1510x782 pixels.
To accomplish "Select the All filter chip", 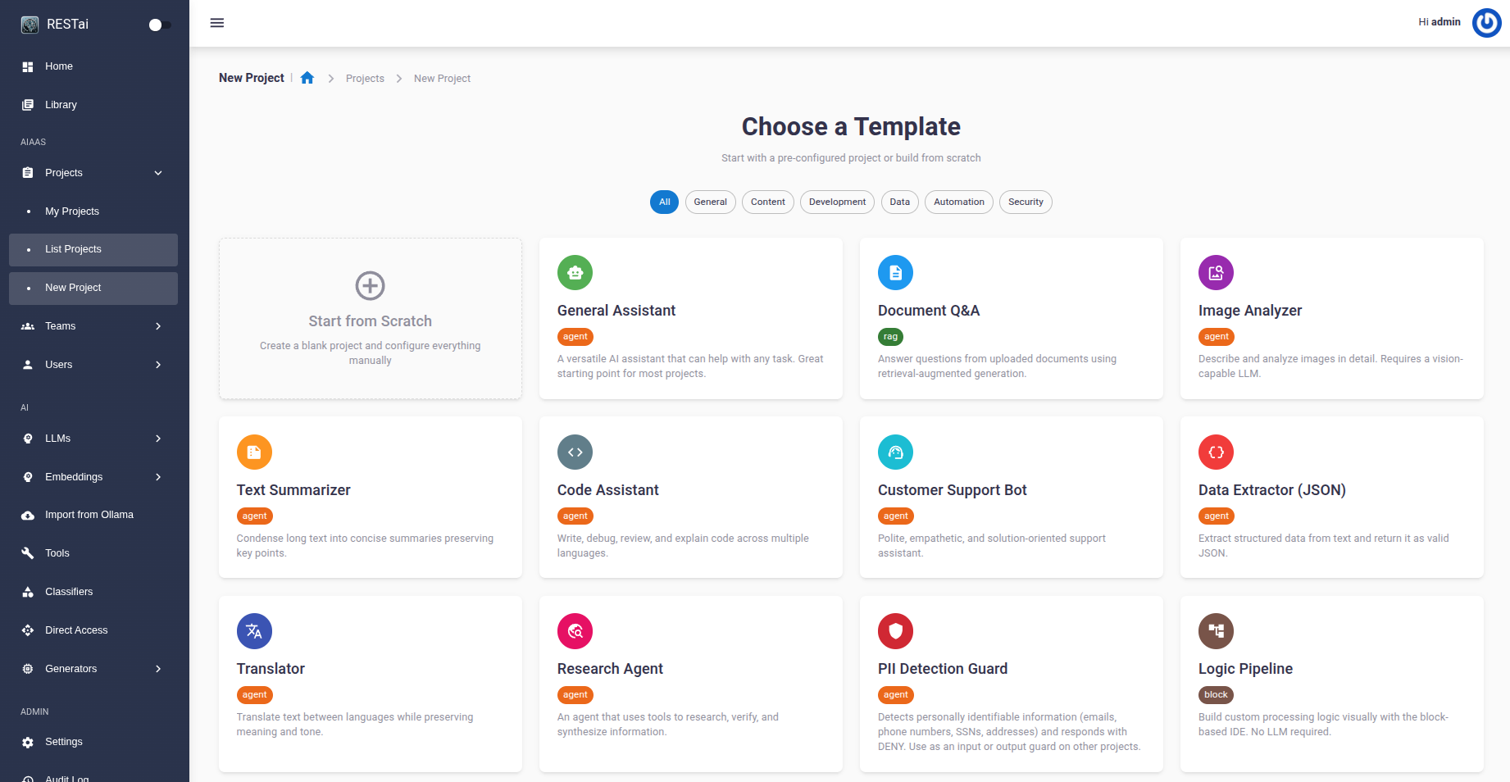I will pos(664,202).
